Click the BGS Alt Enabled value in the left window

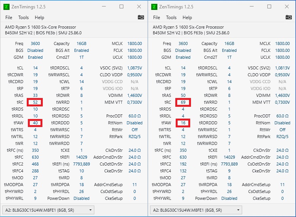point(81,50)
